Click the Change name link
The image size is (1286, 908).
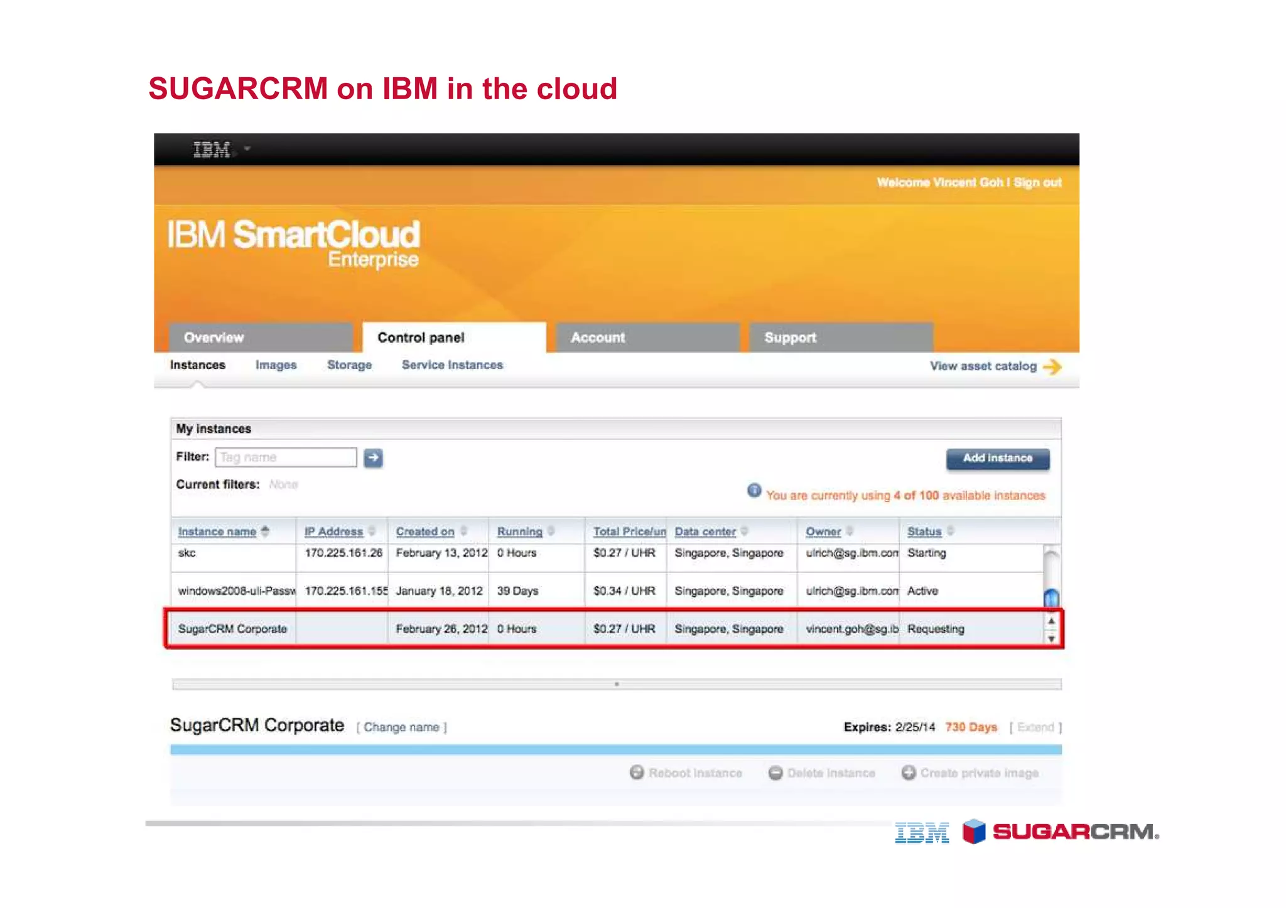(x=401, y=727)
